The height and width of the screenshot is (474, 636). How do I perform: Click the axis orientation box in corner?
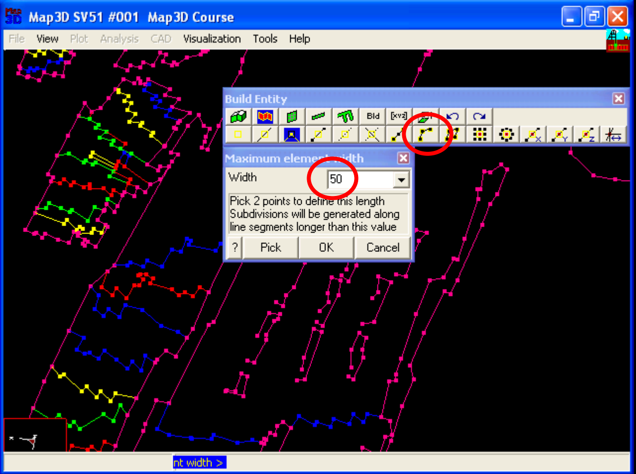[35, 435]
